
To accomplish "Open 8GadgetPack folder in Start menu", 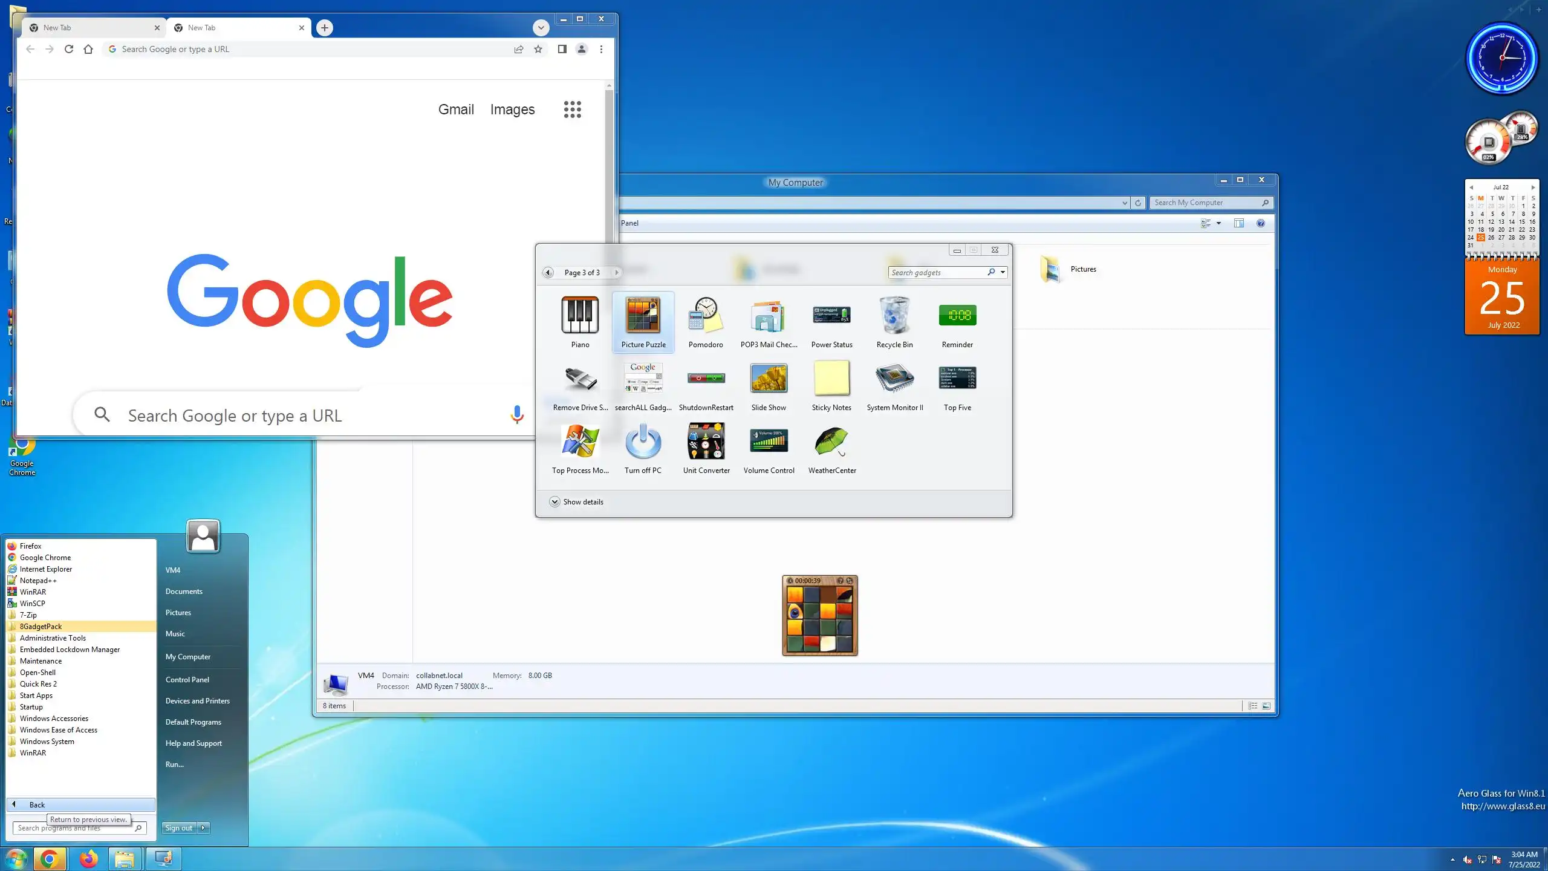I will click(x=41, y=626).
